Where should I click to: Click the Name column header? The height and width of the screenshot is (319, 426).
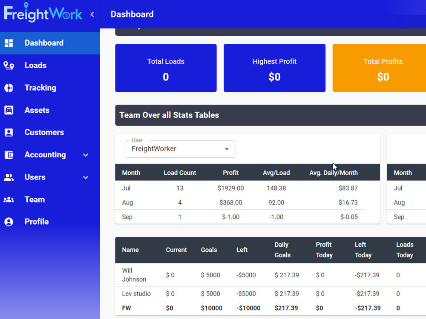click(x=130, y=250)
